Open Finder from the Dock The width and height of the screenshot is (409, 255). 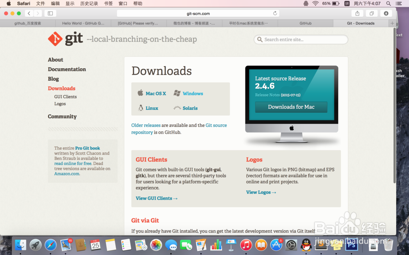[20, 245]
